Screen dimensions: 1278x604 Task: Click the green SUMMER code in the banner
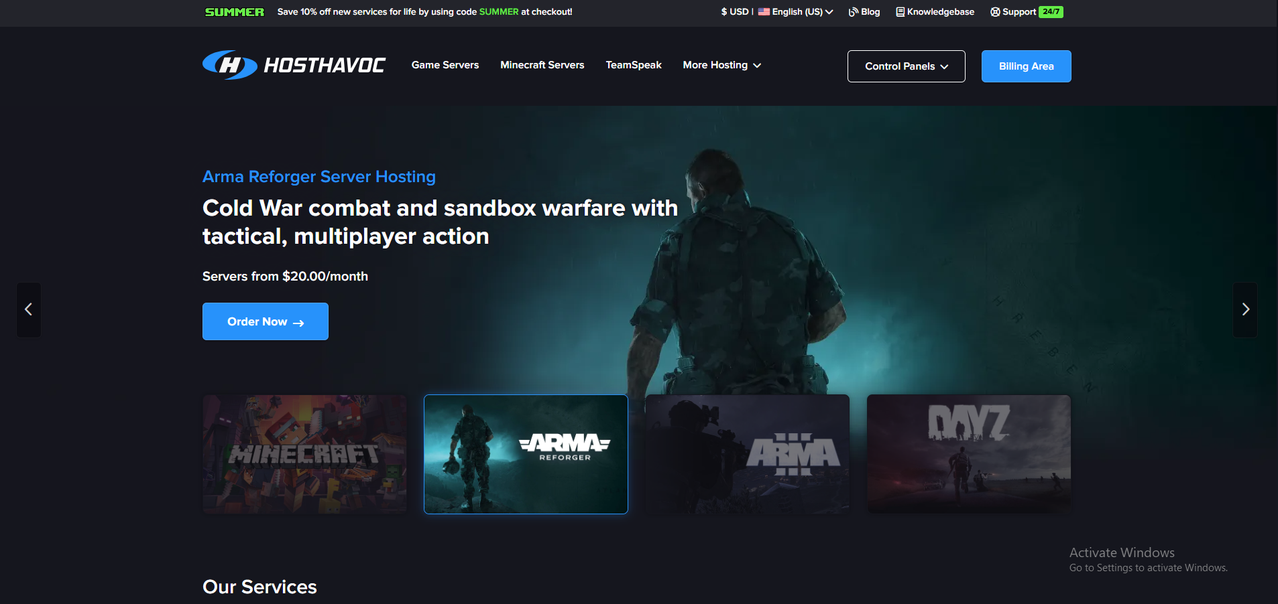(499, 12)
